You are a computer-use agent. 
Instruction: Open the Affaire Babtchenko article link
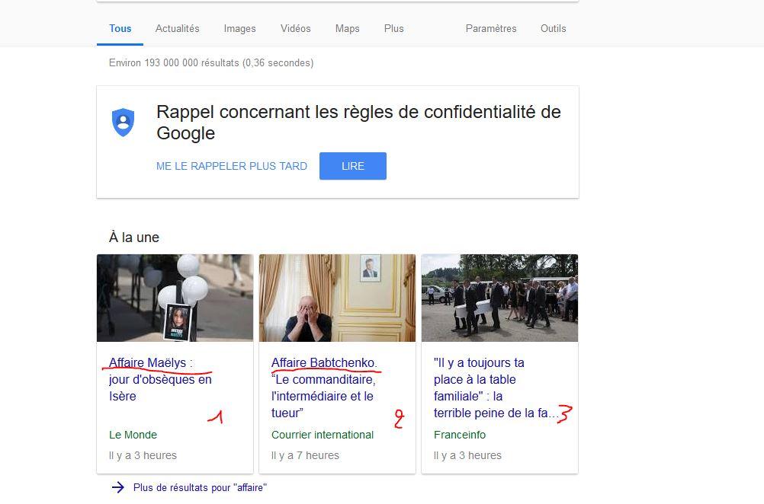pos(324,388)
